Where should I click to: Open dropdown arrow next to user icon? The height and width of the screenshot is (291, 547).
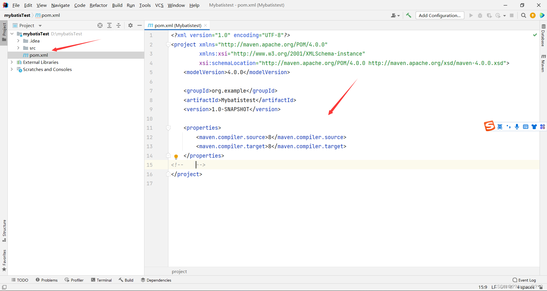399,16
